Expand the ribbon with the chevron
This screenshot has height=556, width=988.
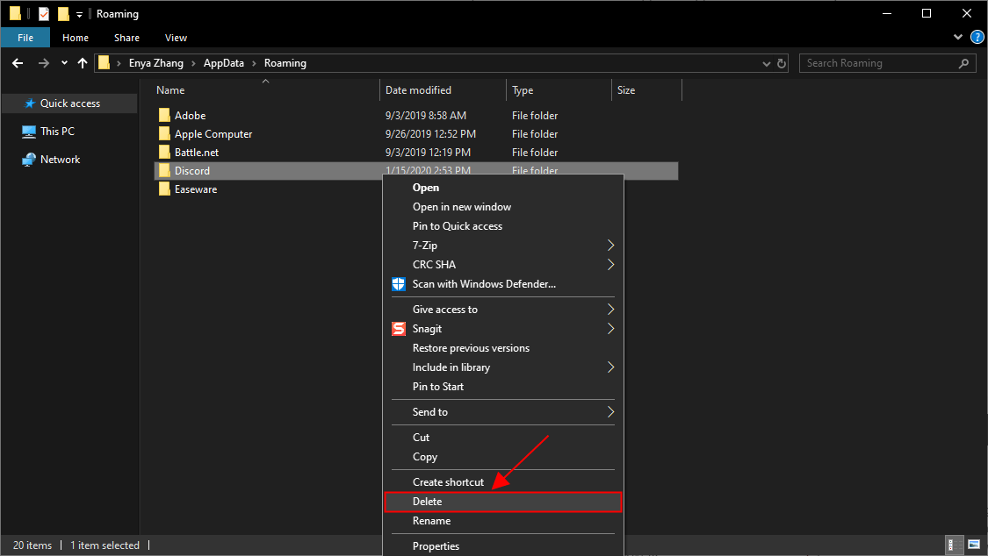pos(958,38)
